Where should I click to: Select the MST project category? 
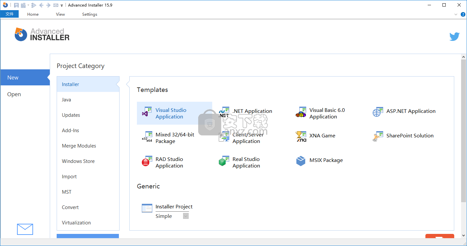(88, 192)
